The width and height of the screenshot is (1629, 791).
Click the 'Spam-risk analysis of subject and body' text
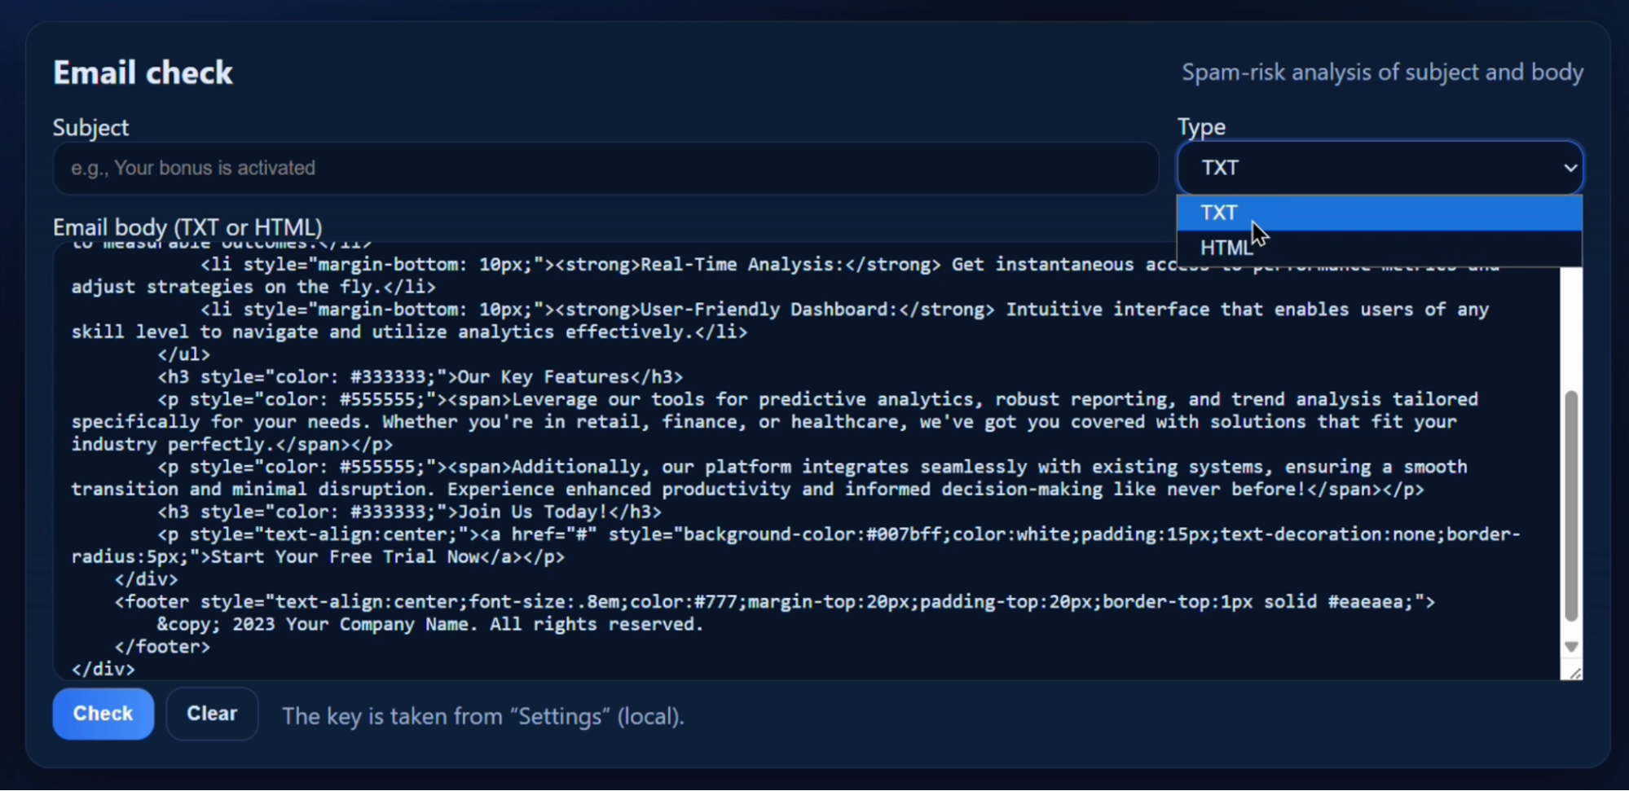click(1382, 73)
